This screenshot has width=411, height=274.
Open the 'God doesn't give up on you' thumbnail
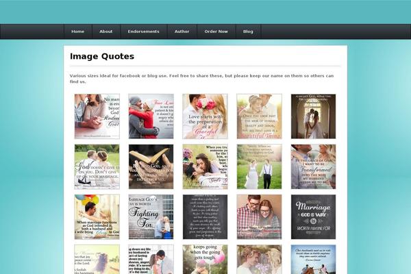[97, 166]
